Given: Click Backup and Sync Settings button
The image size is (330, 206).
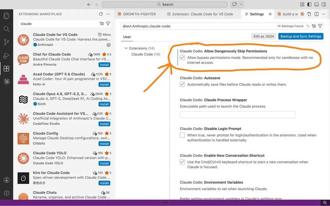Looking at the screenshot, I should tap(301, 36).
